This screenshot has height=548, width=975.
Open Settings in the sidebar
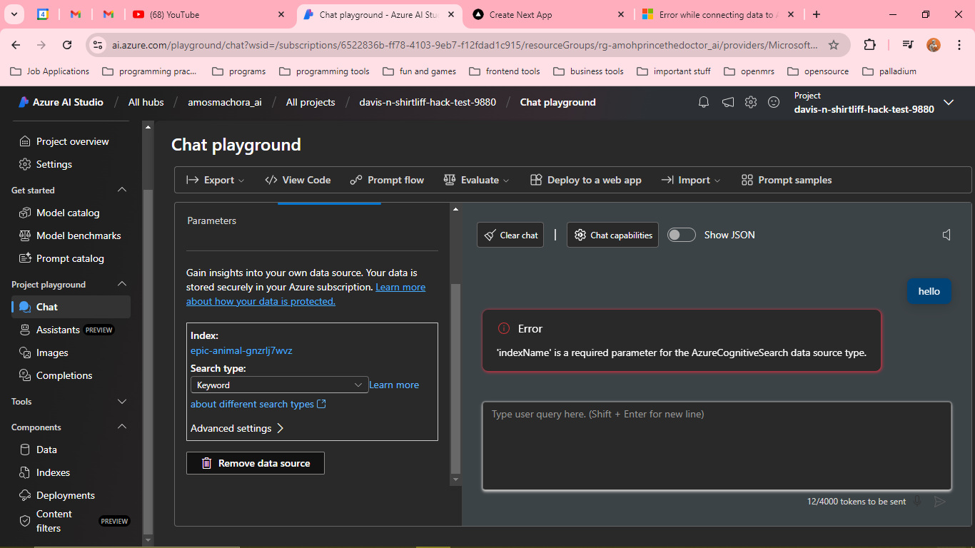pos(71,164)
